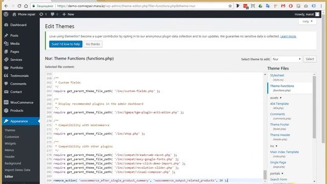Click the WooCommerce icon in sidebar

[6, 102]
